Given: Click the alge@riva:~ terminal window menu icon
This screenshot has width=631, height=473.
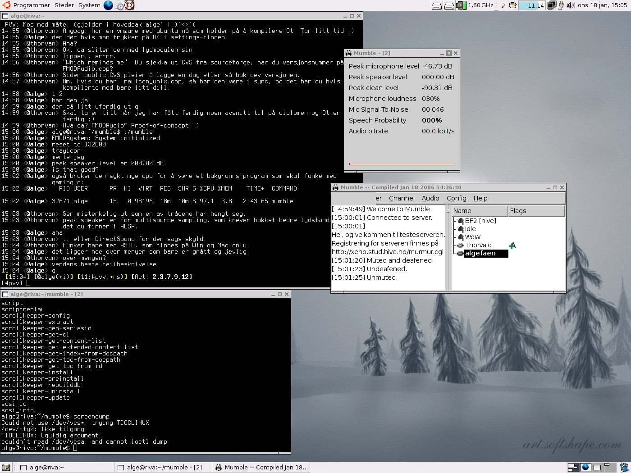Looking at the screenshot, I should pyautogui.click(x=5, y=16).
